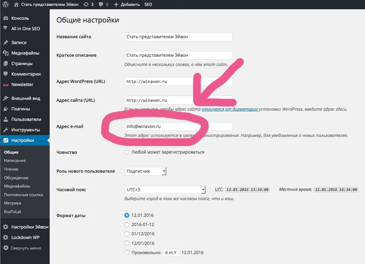Click the Комментарии bubble icon in sidebar

point(6,74)
